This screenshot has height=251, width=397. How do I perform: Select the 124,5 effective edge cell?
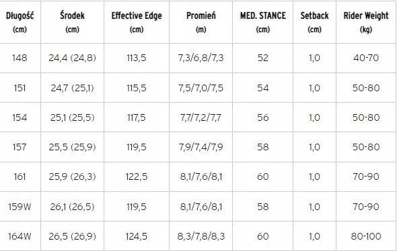tap(137, 236)
